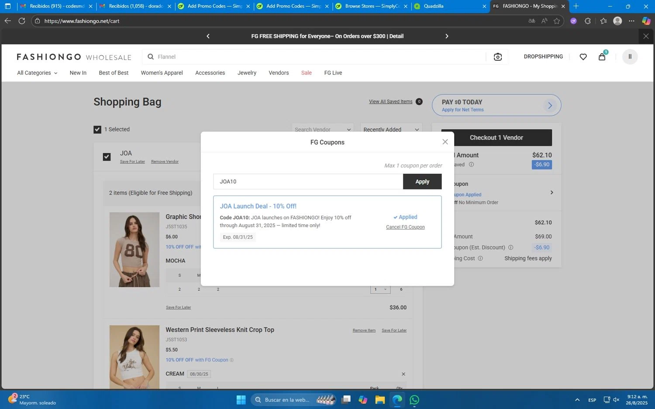Open the browser profile icon
655x409 pixels.
coord(617,21)
